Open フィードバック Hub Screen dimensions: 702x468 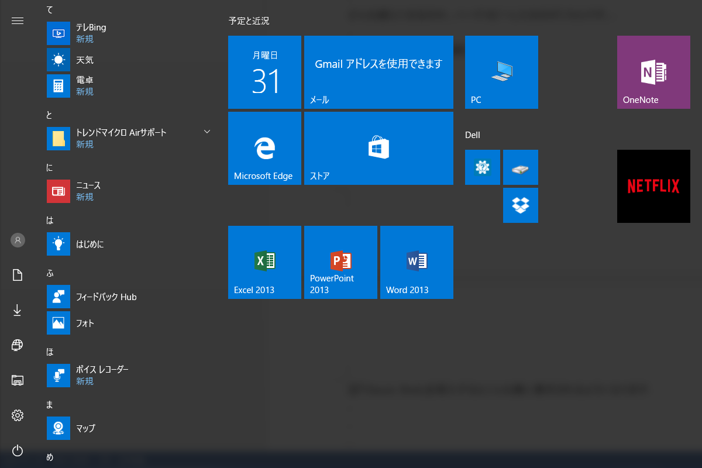click(129, 297)
